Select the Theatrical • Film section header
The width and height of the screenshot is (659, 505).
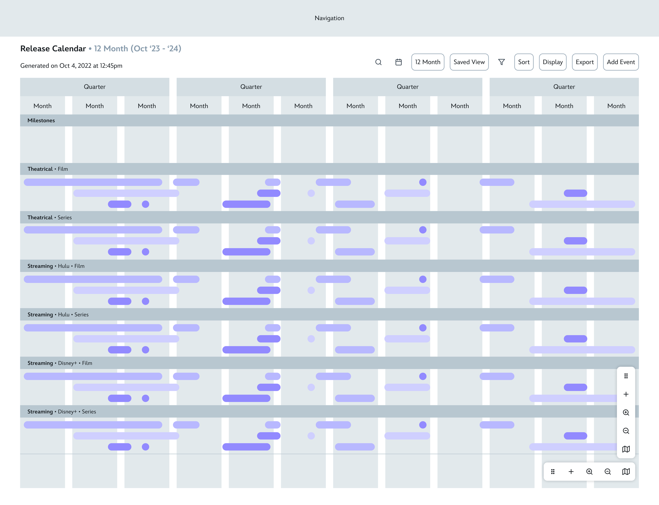point(329,169)
